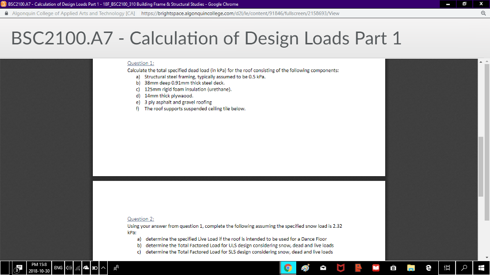Click the zoom magnifier in Chrome's address bar
Viewport: 490px width, 275px height.
coord(484,14)
